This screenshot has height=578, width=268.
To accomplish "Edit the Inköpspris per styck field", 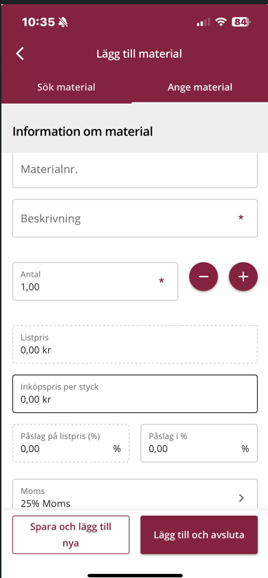I will (135, 394).
